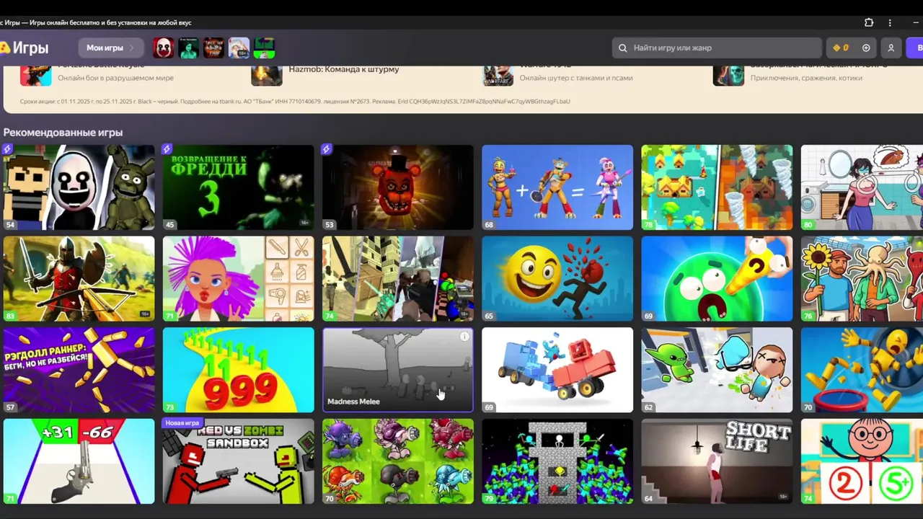Open the yellow emoji stickman game rated 65
The width and height of the screenshot is (923, 519).
pos(557,279)
